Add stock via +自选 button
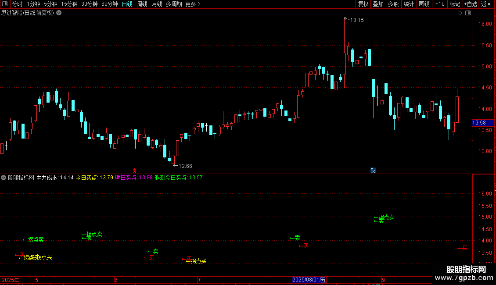 471,4
